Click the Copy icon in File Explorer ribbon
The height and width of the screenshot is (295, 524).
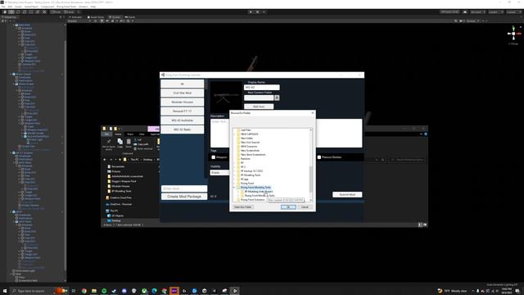click(x=120, y=143)
